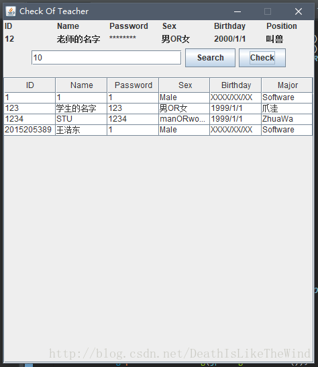This screenshot has height=367, width=318.
Task: Click the Name column header in table
Action: pos(81,85)
